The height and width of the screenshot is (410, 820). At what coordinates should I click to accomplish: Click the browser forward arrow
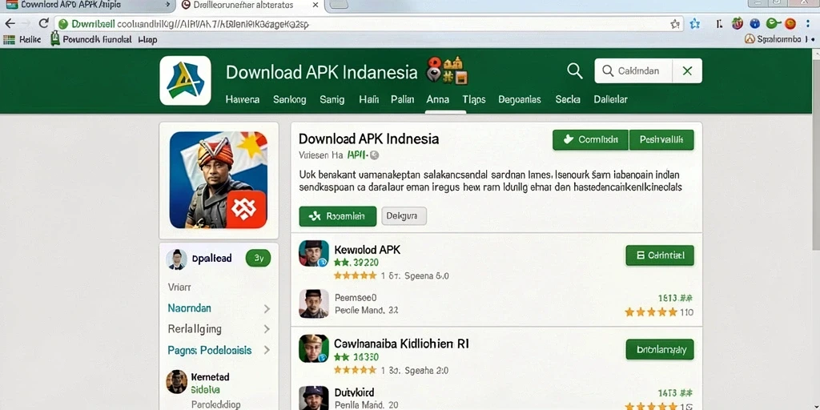pyautogui.click(x=26, y=23)
